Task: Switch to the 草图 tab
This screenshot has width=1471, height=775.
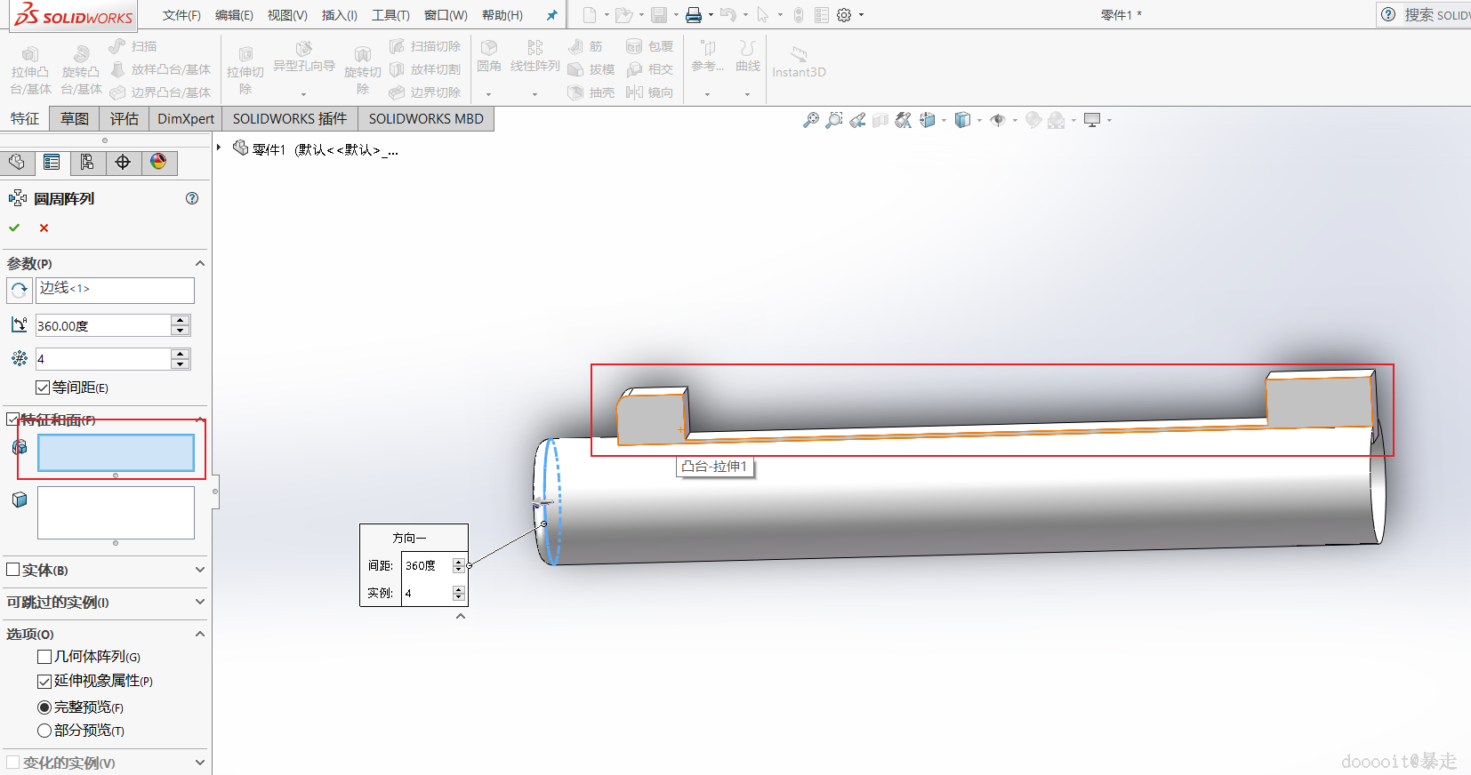Action: click(75, 119)
